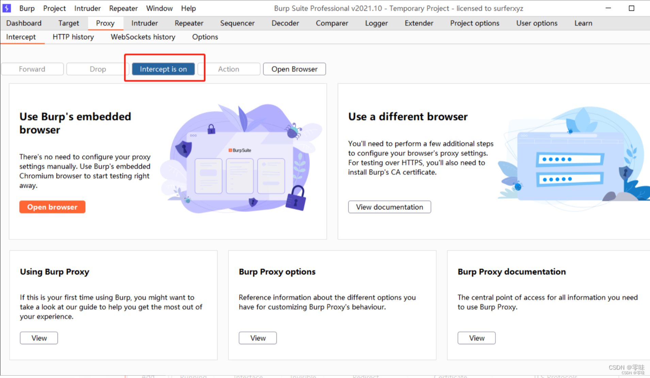Click the Burp Suite logo icon
The image size is (650, 378).
[7, 8]
